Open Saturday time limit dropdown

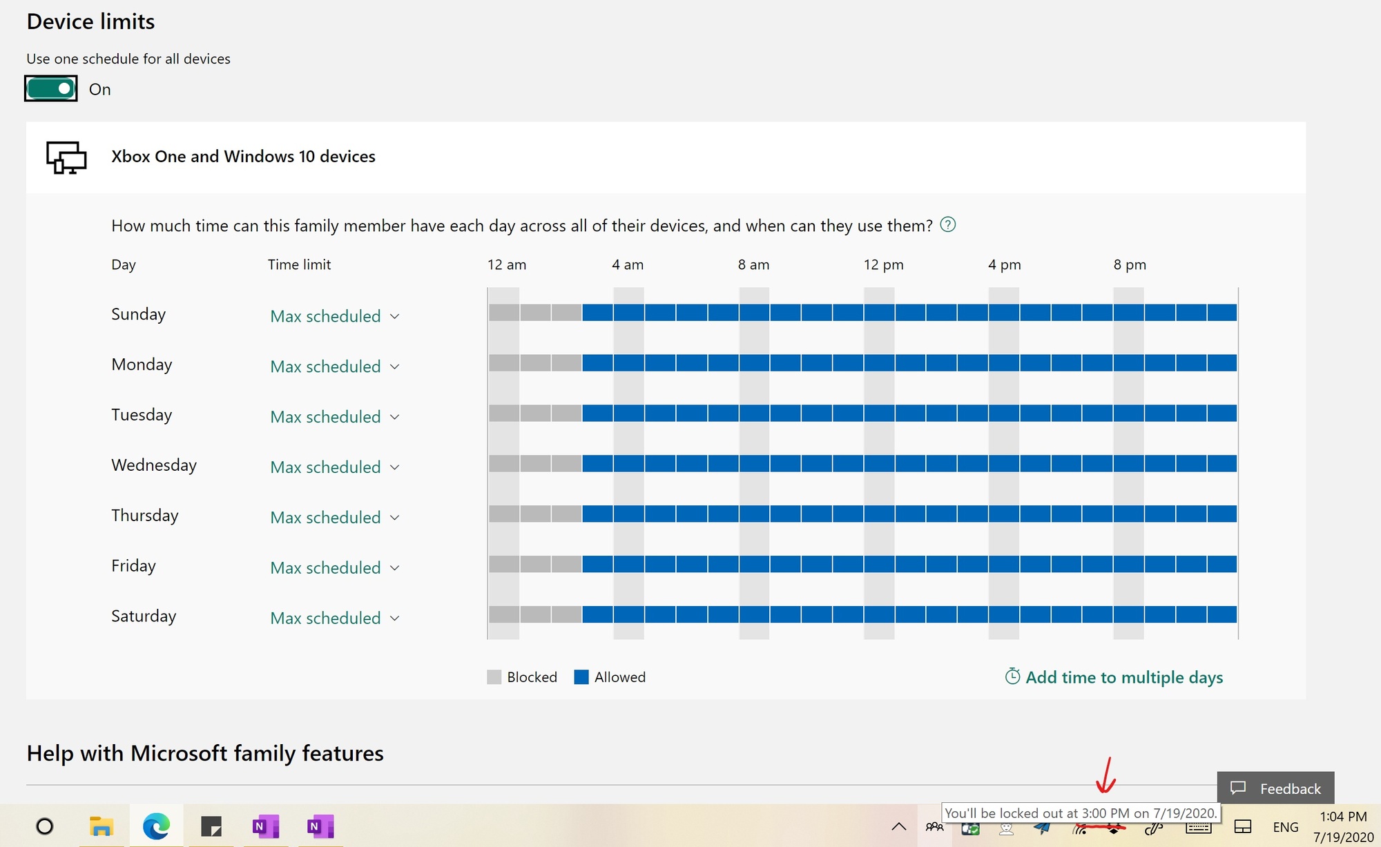click(x=335, y=619)
